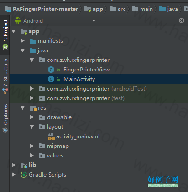Select the manifests tree row
The image size is (188, 192).
click(99, 41)
